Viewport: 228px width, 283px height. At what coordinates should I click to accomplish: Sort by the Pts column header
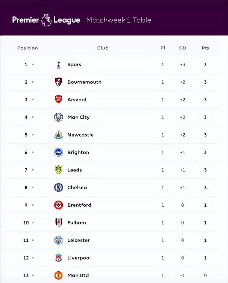click(x=205, y=48)
